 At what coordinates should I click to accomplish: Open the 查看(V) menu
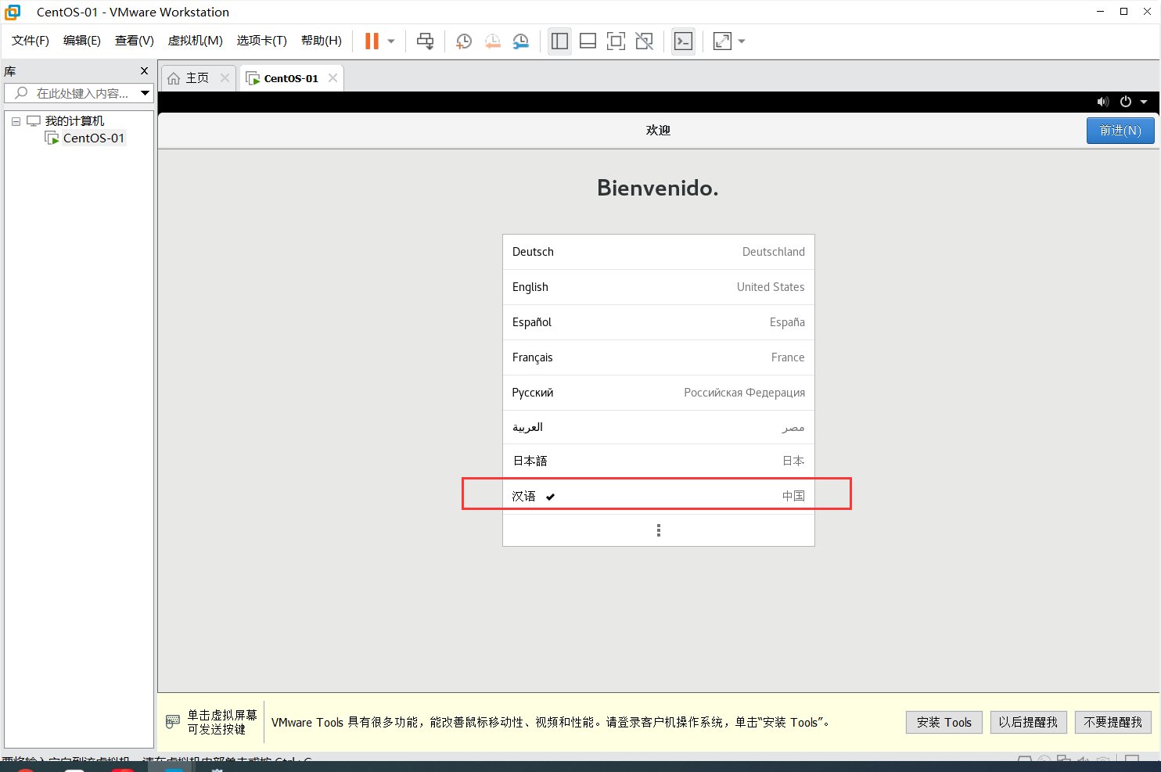pyautogui.click(x=135, y=41)
